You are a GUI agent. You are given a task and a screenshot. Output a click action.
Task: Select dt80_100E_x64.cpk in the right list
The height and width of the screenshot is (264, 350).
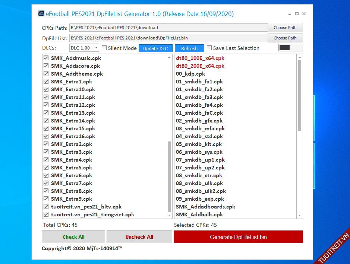[x=200, y=58]
